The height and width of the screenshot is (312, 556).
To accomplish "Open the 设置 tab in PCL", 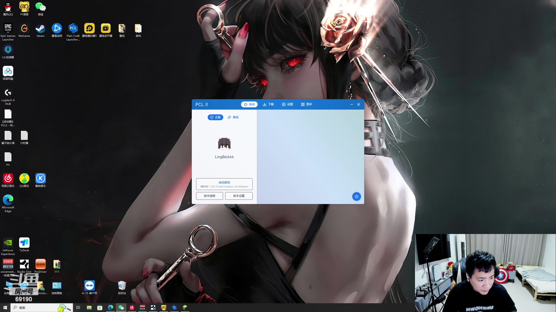I will point(287,104).
